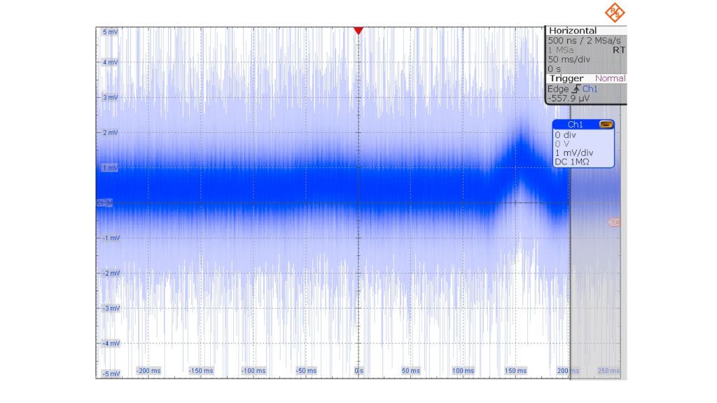Image resolution: width=717 pixels, height=403 pixels.
Task: Click the 1 mV/div vertical scale control
Action: point(573,153)
